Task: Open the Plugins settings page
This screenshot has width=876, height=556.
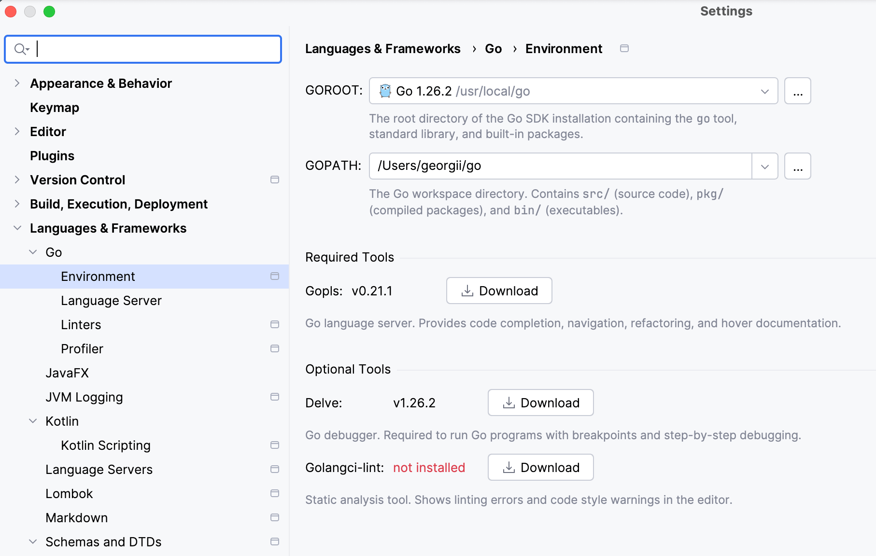Action: coord(52,156)
